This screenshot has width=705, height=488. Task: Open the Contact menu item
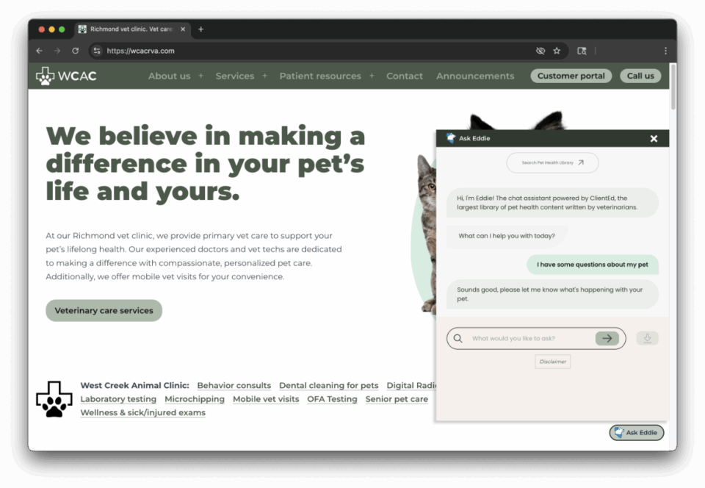405,76
